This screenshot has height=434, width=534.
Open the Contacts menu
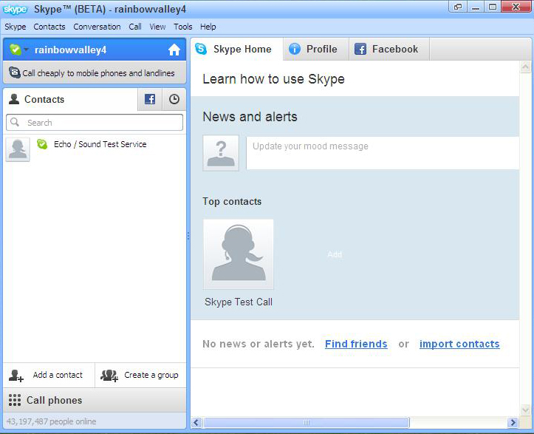(49, 27)
